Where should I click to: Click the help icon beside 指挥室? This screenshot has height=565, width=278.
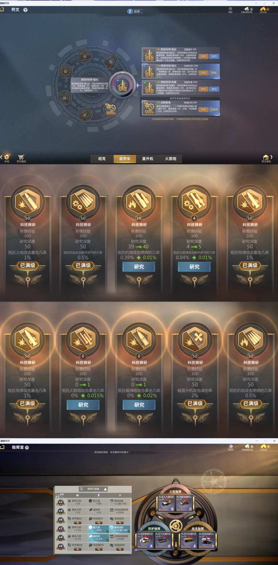[27, 448]
